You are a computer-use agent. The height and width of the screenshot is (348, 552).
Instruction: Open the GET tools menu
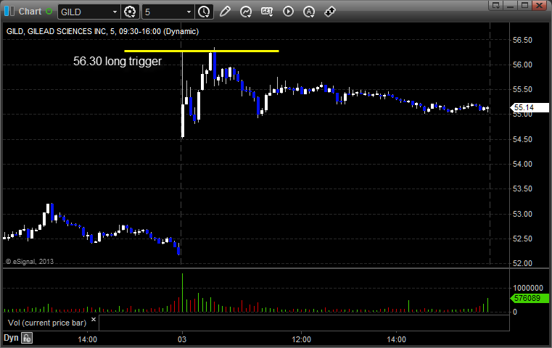[x=267, y=12]
